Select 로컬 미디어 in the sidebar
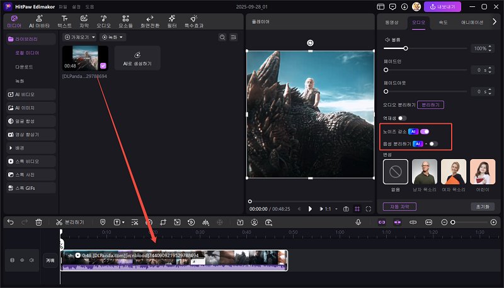This screenshot has width=504, height=288. 27,53
